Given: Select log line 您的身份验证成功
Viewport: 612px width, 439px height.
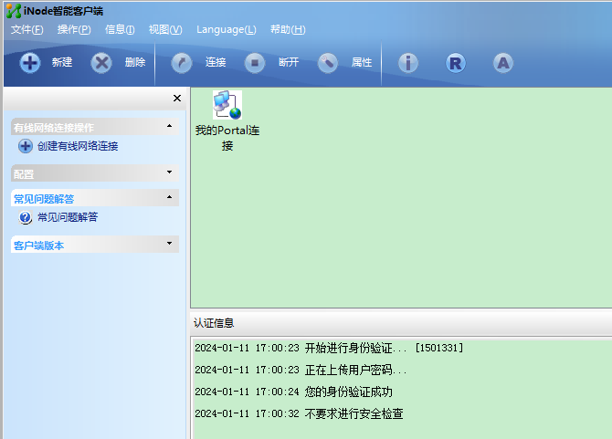Looking at the screenshot, I should tap(293, 392).
